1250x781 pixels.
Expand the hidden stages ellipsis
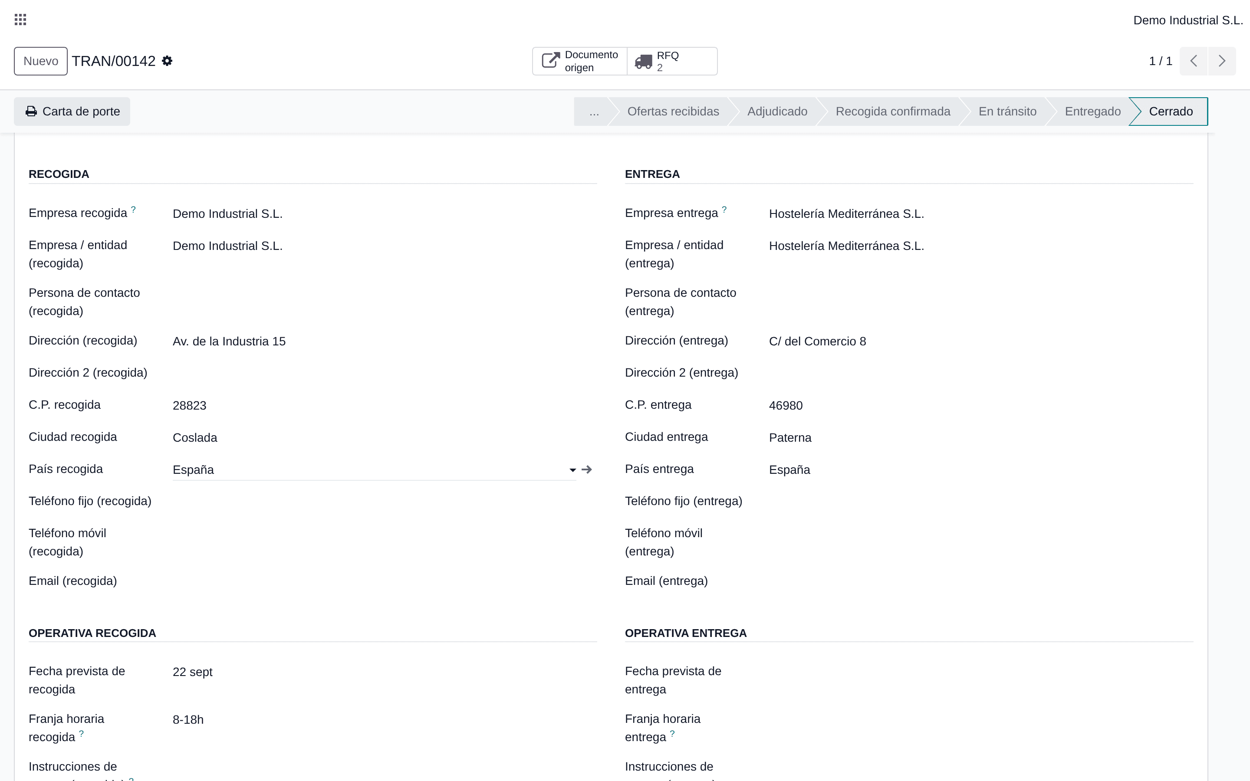(594, 112)
